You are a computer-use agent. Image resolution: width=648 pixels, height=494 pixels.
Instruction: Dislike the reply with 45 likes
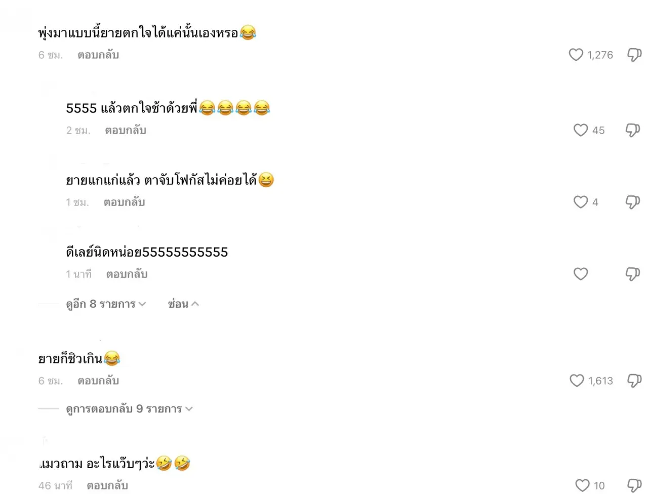[x=633, y=130]
